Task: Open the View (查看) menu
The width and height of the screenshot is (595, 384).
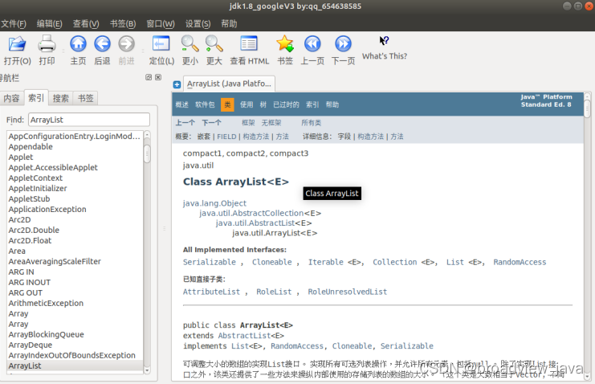Action: tap(86, 24)
